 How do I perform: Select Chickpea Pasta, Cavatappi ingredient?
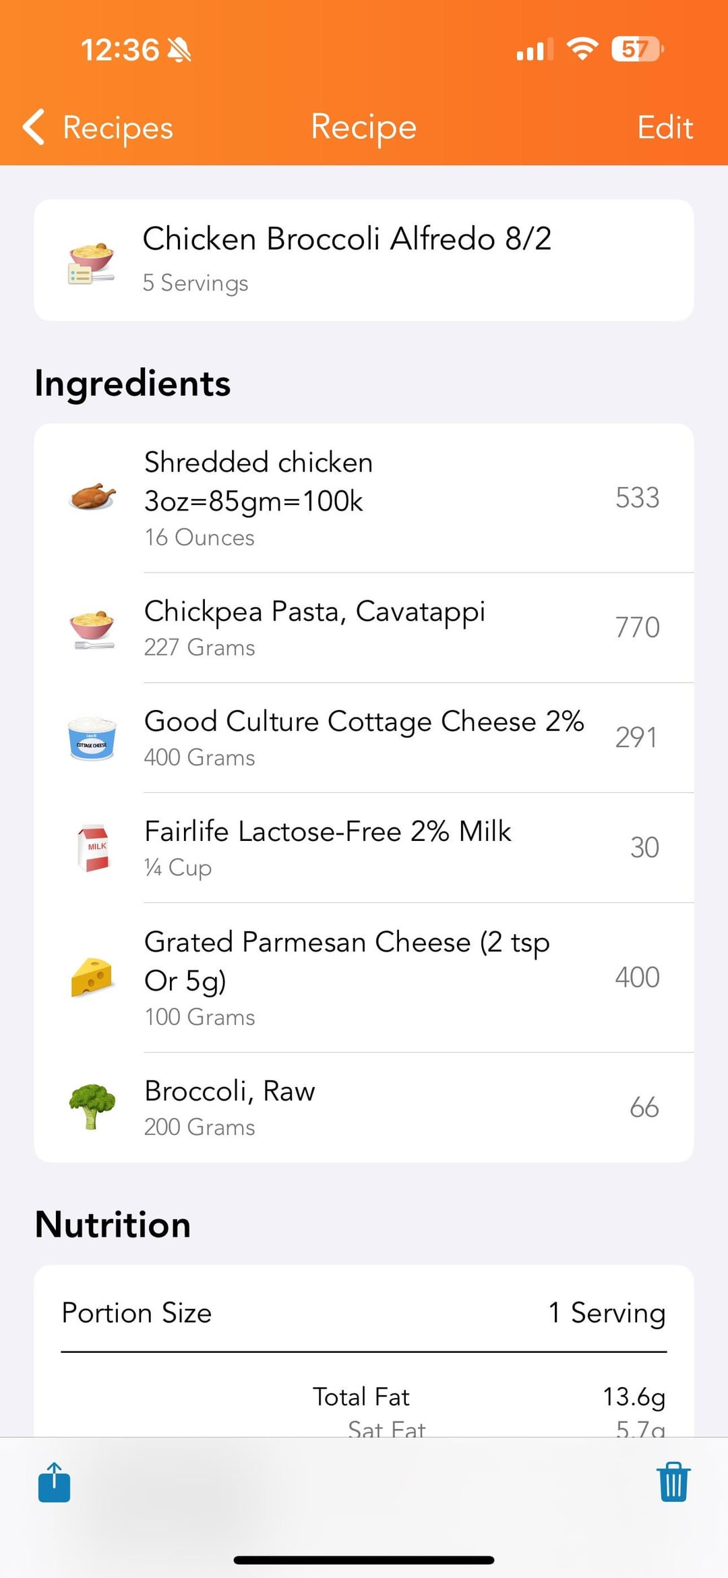pos(364,628)
